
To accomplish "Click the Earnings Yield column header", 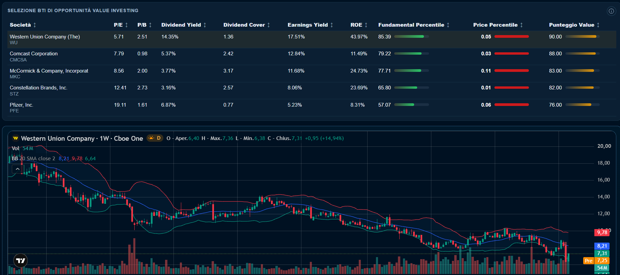I will pyautogui.click(x=307, y=25).
